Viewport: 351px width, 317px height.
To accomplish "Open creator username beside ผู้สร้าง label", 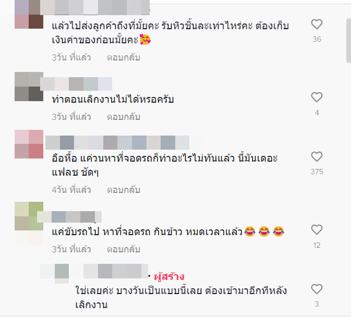I will (x=116, y=271).
